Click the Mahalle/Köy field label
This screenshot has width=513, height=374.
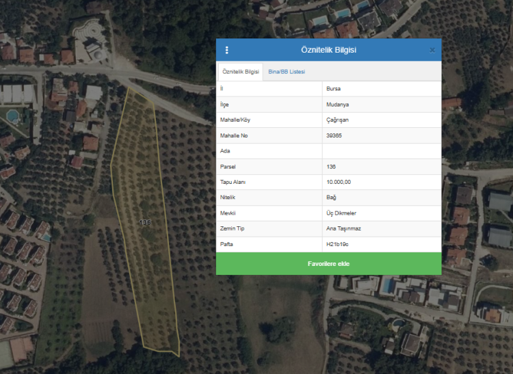coord(235,120)
